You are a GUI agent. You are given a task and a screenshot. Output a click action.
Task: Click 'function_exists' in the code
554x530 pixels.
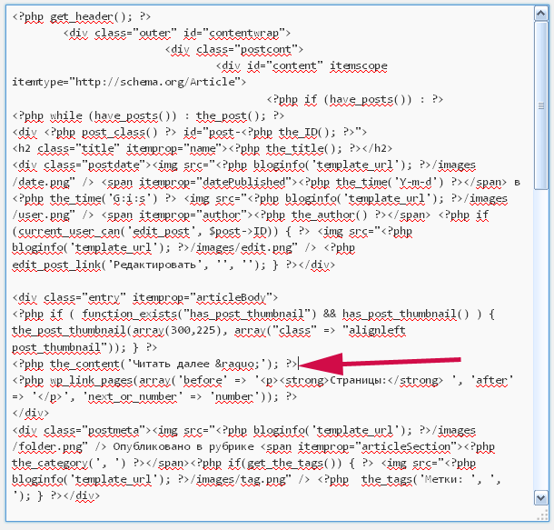(129, 314)
